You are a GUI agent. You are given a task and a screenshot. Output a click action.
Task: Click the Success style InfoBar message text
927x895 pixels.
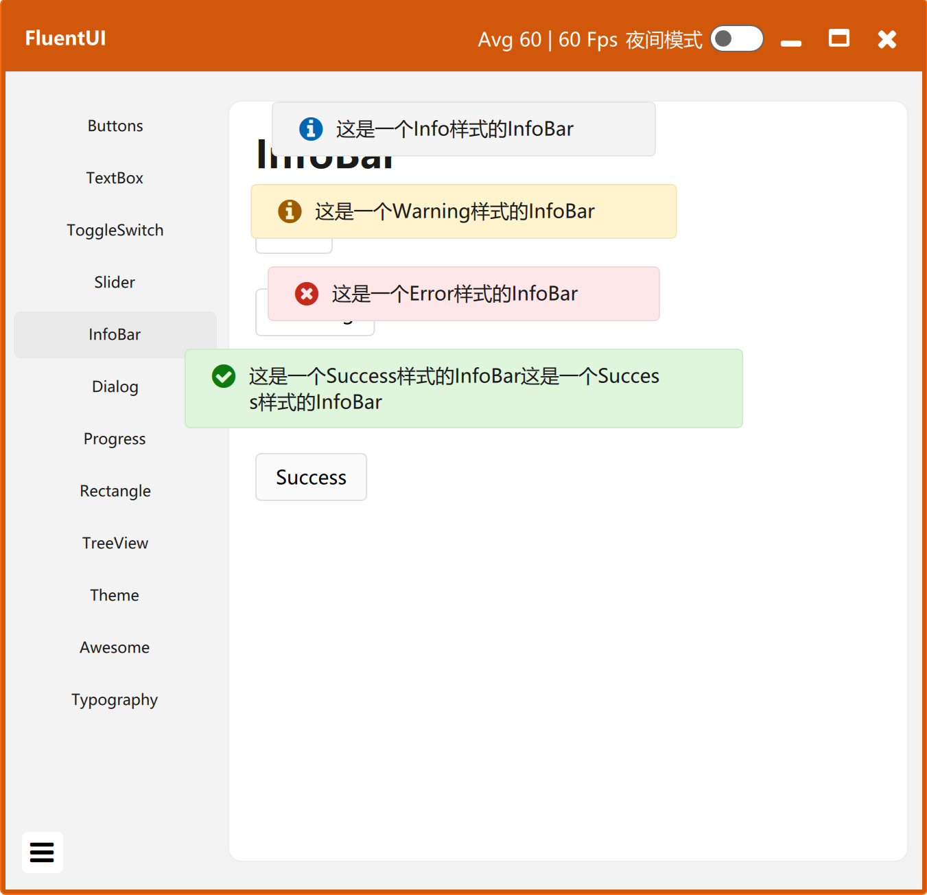[454, 389]
